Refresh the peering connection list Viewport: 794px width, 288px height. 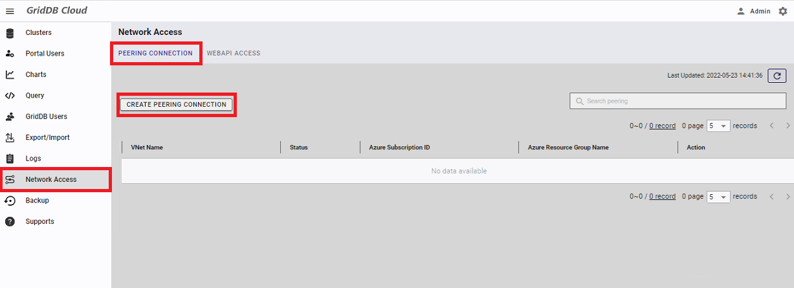pyautogui.click(x=777, y=76)
